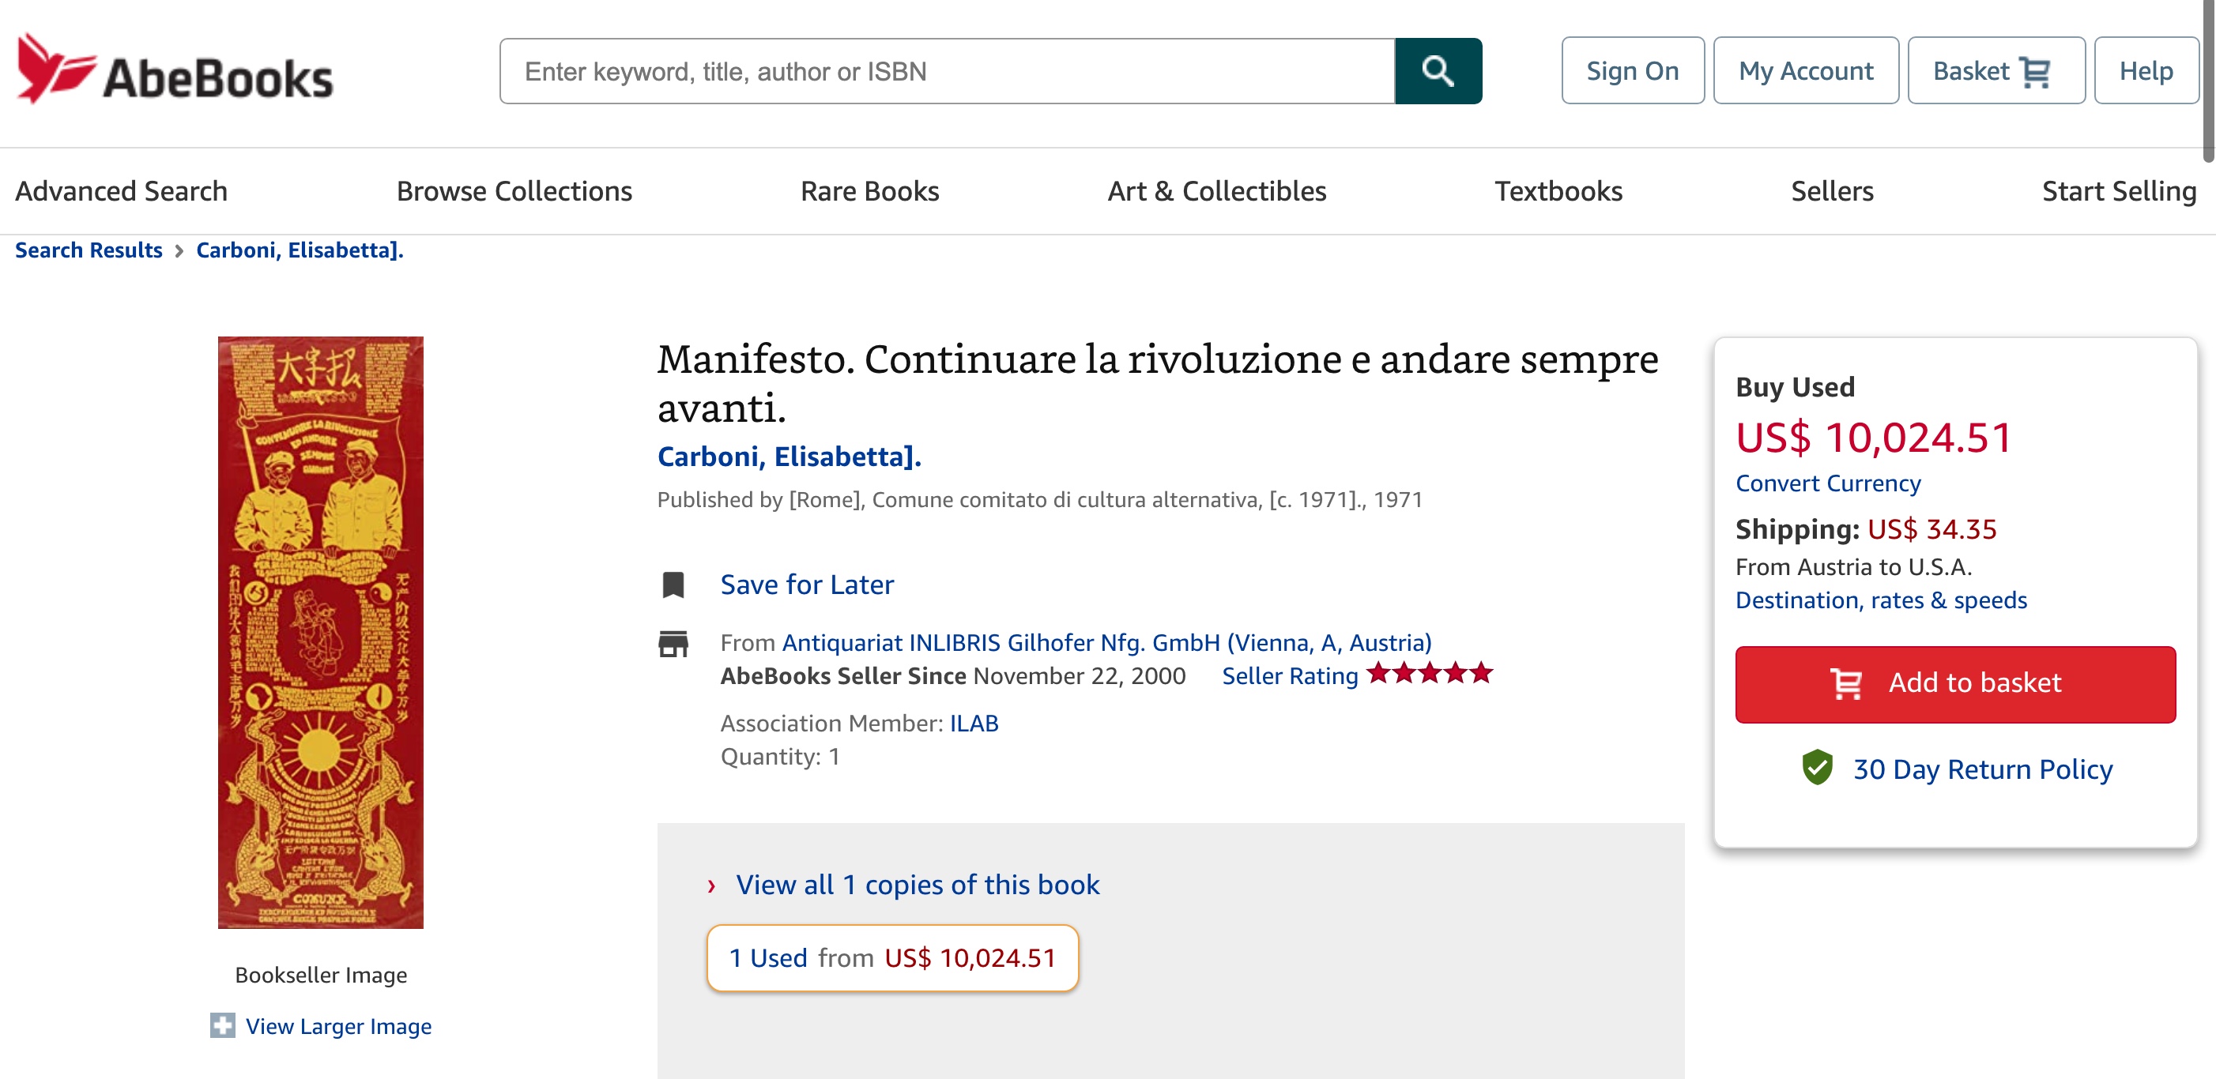Image resolution: width=2216 pixels, height=1079 pixels.
Task: Open Destination, rates & speeds details
Action: click(x=1880, y=600)
